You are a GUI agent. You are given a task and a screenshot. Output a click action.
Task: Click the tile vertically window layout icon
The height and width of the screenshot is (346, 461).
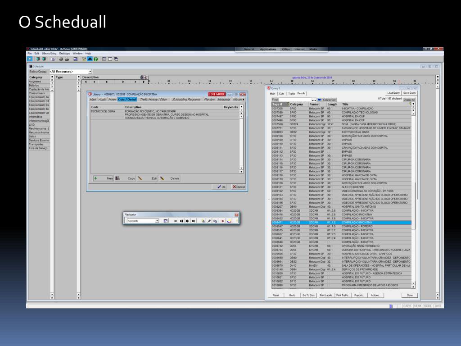click(x=110, y=59)
